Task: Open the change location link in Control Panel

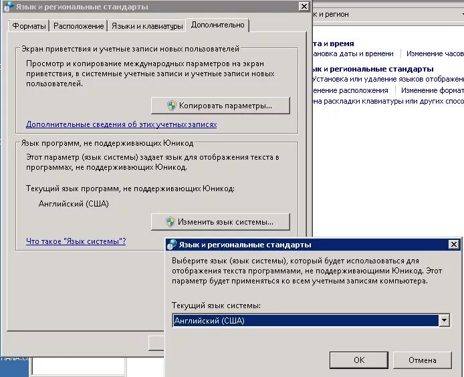Action: 350,90
